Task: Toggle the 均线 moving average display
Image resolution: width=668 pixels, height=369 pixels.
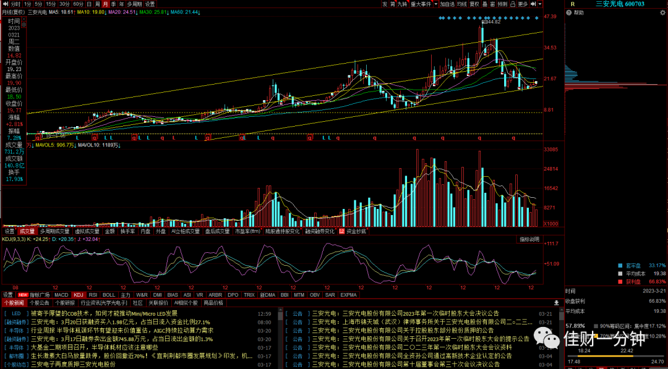Action: click(462, 4)
